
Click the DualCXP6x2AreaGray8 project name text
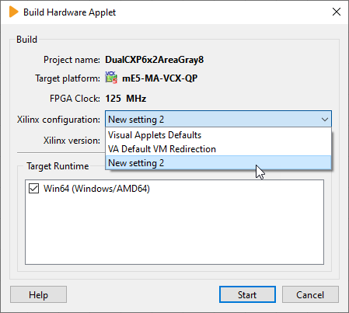155,60
